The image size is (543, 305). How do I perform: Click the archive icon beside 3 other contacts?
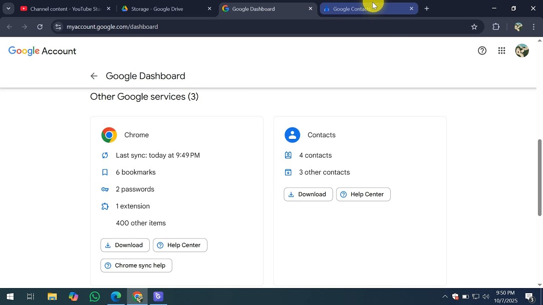click(x=288, y=172)
